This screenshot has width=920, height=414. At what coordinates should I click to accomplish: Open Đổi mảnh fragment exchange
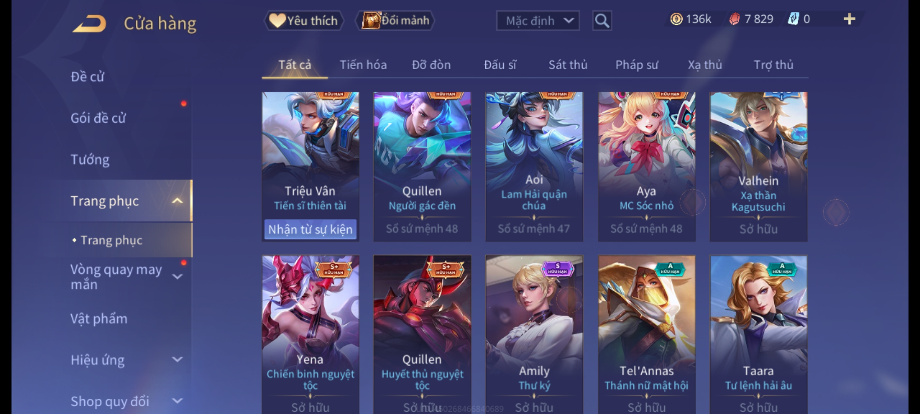coord(395,21)
